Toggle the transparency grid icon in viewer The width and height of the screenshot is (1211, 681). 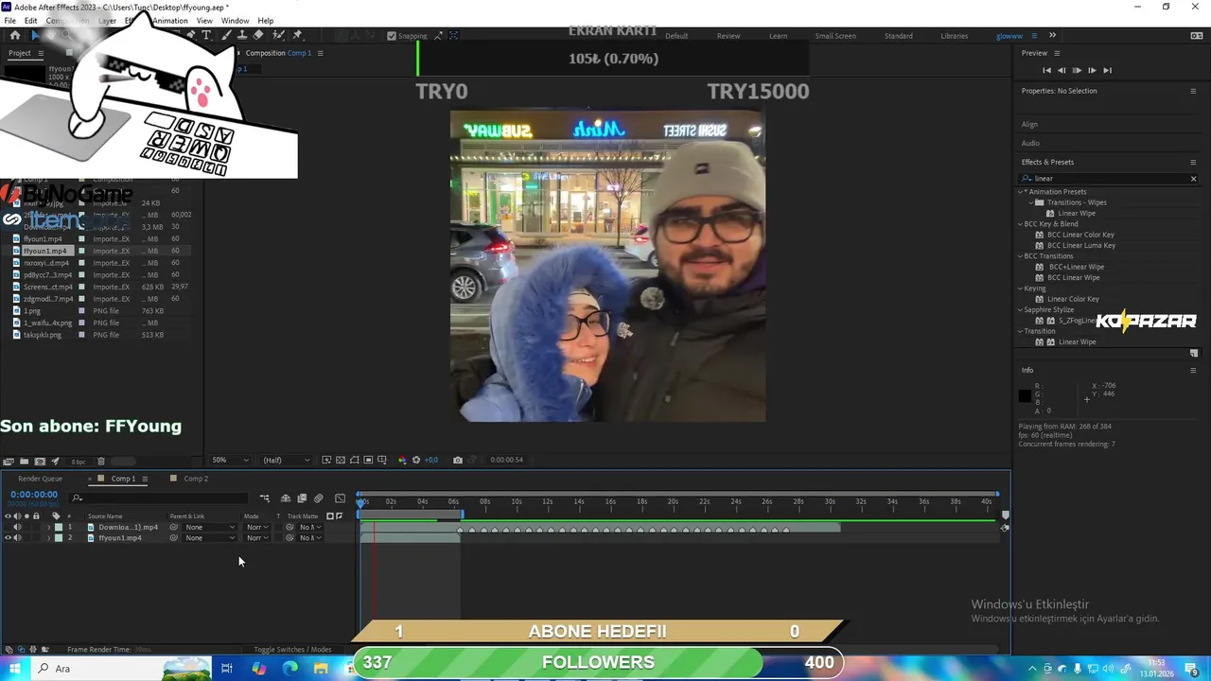[x=341, y=460]
